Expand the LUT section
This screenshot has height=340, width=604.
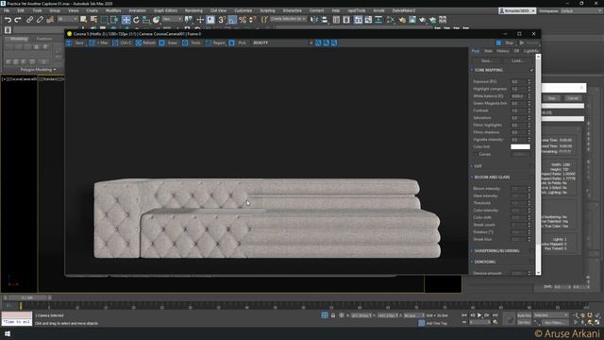(x=472, y=166)
